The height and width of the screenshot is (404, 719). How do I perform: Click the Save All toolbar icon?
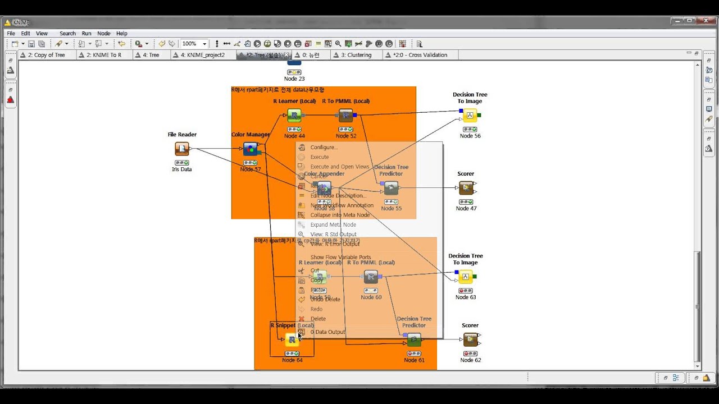coord(42,44)
